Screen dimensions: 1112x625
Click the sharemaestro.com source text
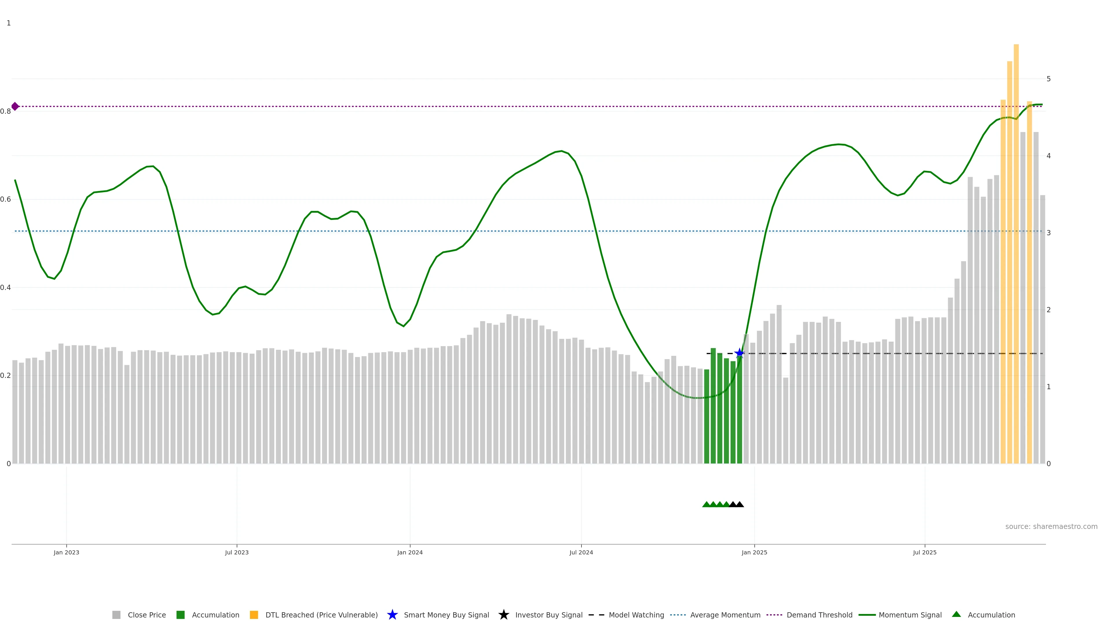(x=1051, y=526)
